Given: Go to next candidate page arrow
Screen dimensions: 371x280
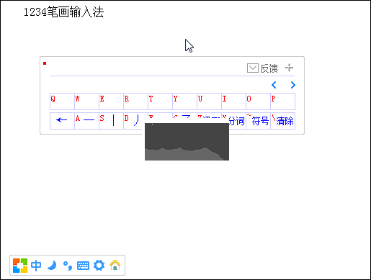Looking at the screenshot, I should tap(292, 85).
